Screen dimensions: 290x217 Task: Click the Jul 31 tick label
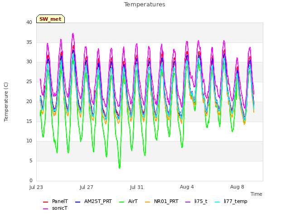[137, 187]
